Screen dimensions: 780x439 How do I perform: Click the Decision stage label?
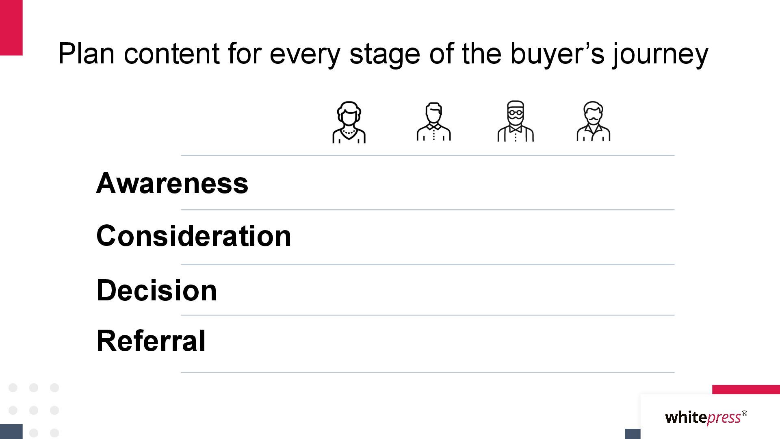156,290
